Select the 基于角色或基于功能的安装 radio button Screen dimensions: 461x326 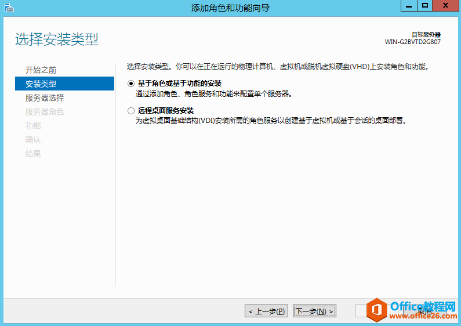tap(130, 84)
